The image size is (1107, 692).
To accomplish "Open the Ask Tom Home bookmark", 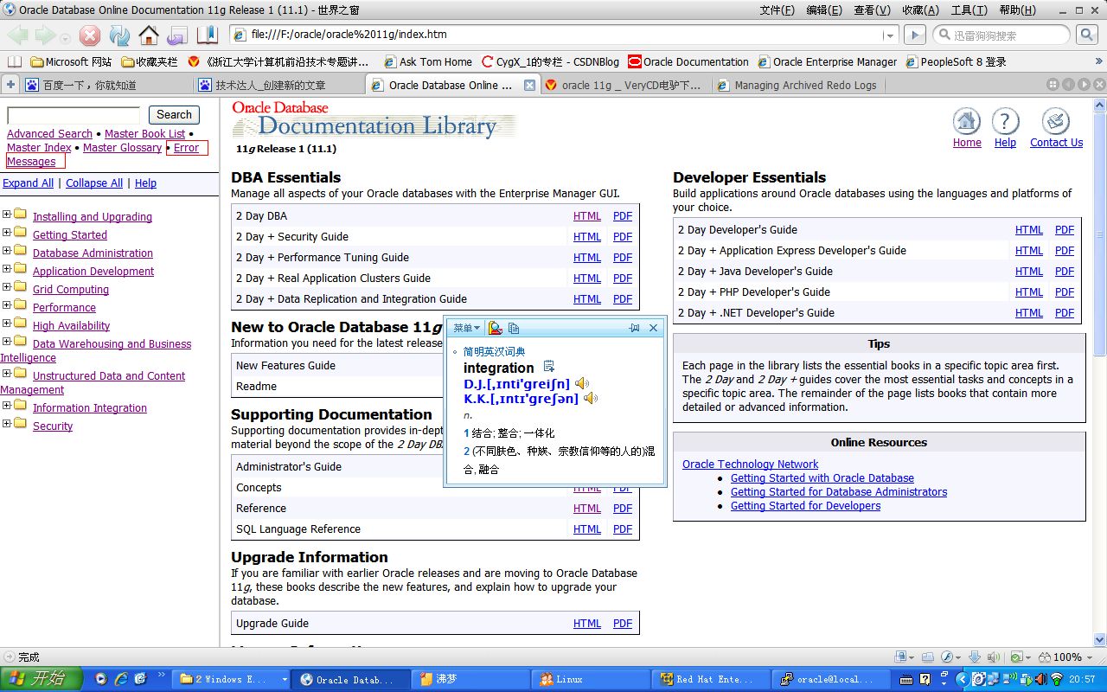I will 428,62.
